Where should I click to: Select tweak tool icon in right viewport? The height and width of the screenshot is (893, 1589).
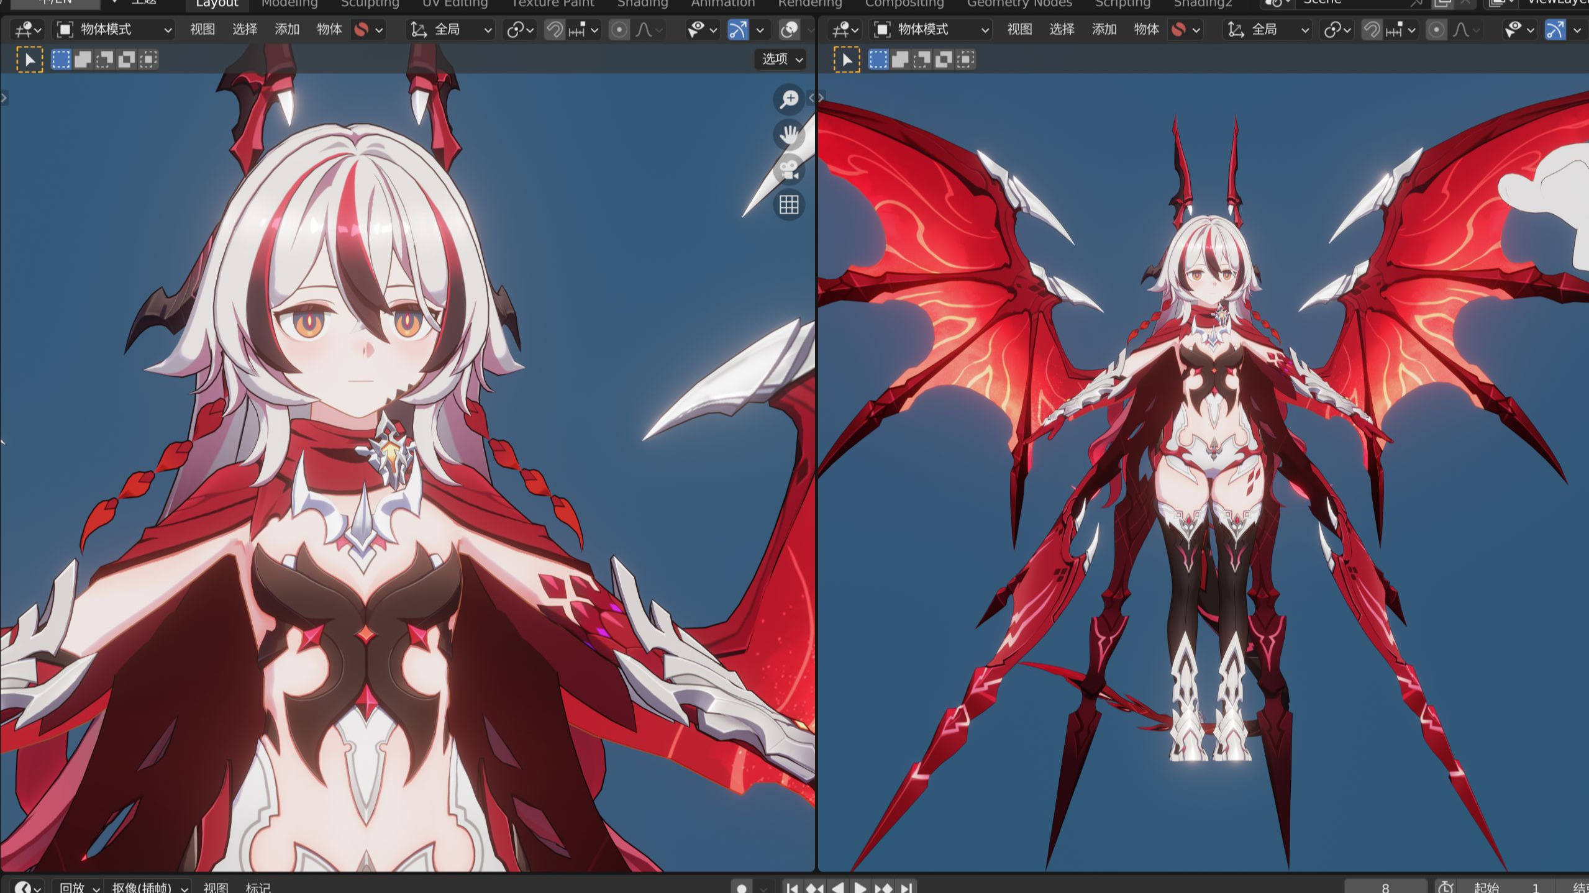[x=847, y=60]
